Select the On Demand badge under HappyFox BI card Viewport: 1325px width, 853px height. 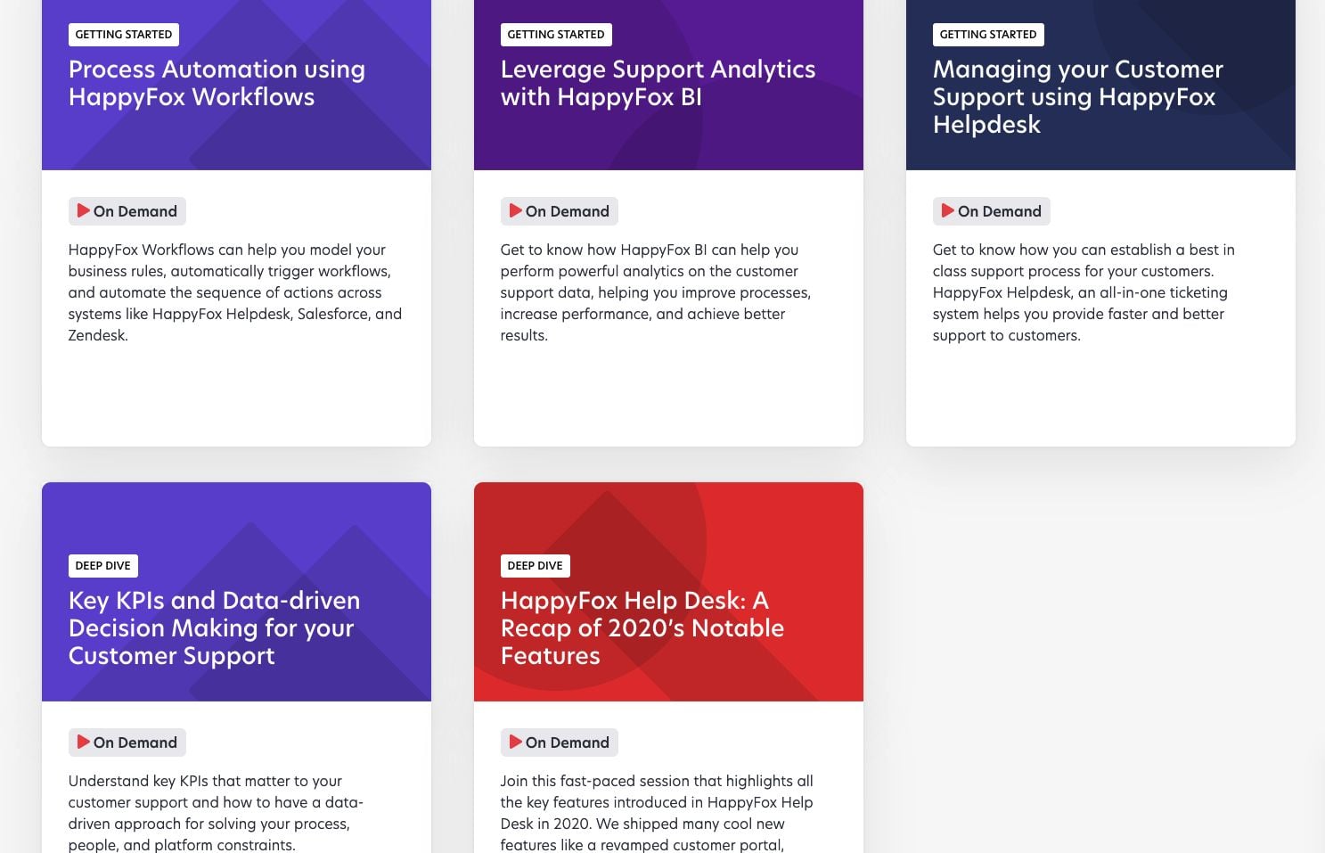[559, 211]
